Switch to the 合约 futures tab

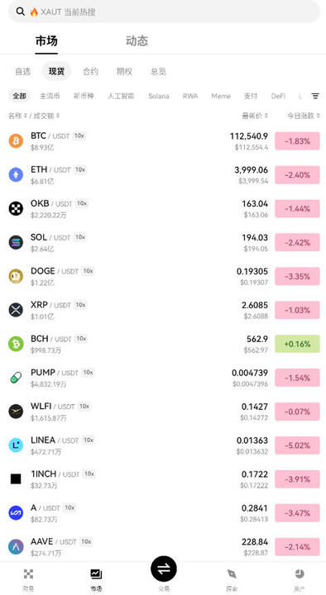[90, 71]
